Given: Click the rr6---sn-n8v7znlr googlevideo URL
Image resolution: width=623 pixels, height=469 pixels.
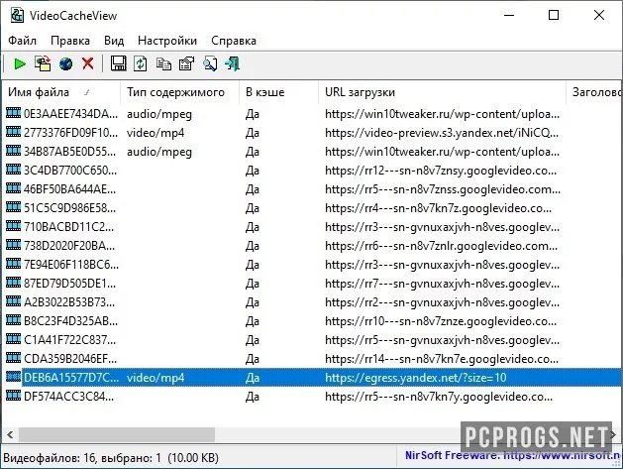Looking at the screenshot, I should (441, 246).
